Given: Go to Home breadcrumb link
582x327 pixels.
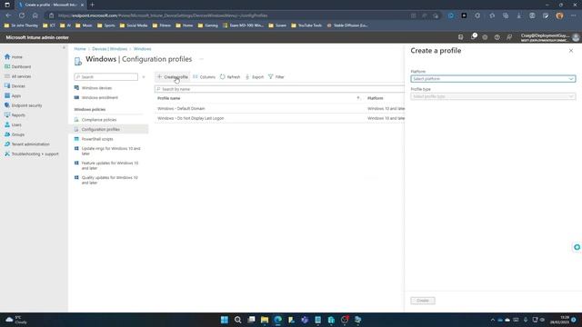Looking at the screenshot, I should (x=80, y=49).
